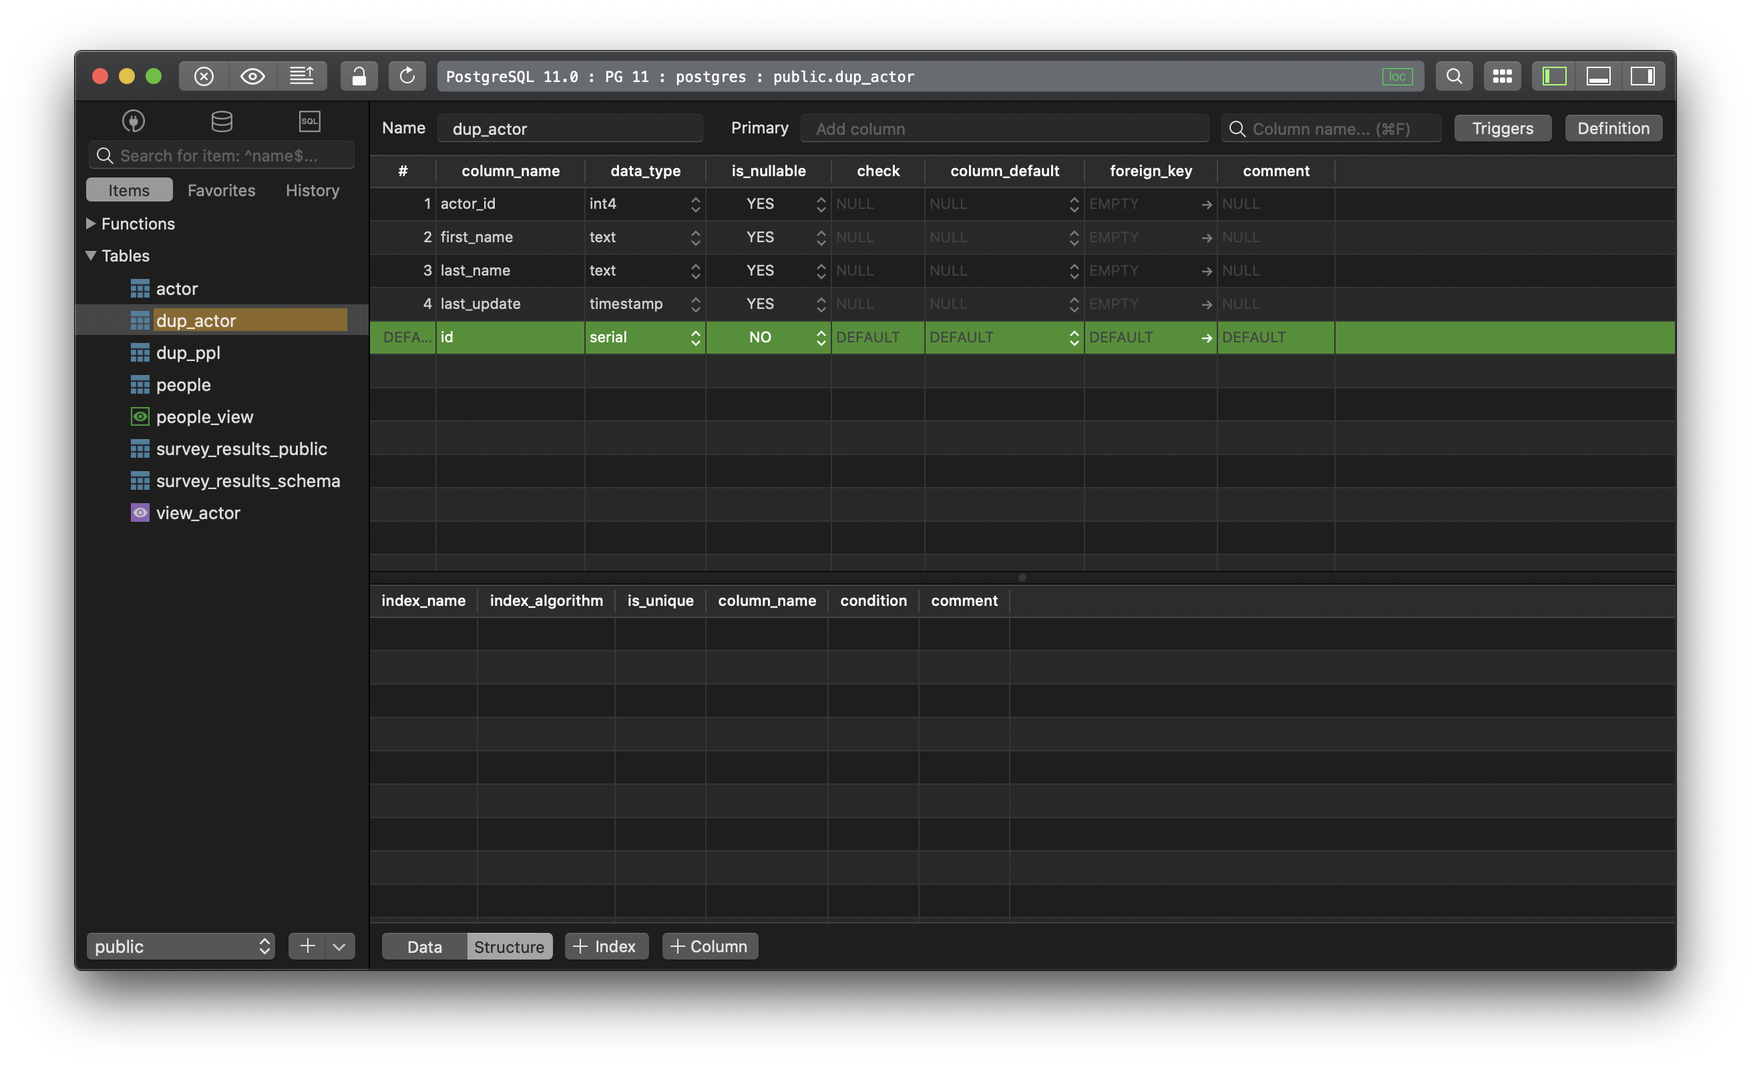This screenshot has height=1069, width=1751.
Task: Toggle the right panel visibility
Action: [x=1643, y=76]
